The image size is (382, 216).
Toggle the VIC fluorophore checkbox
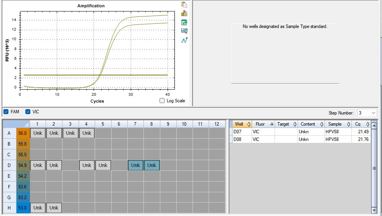coord(28,112)
